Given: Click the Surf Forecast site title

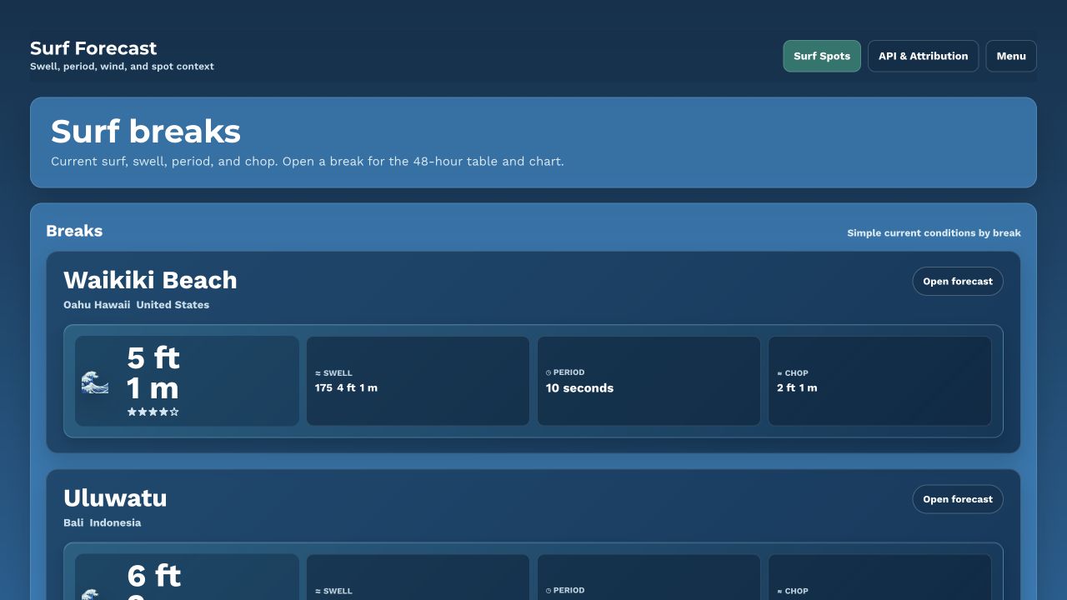Looking at the screenshot, I should tap(93, 48).
